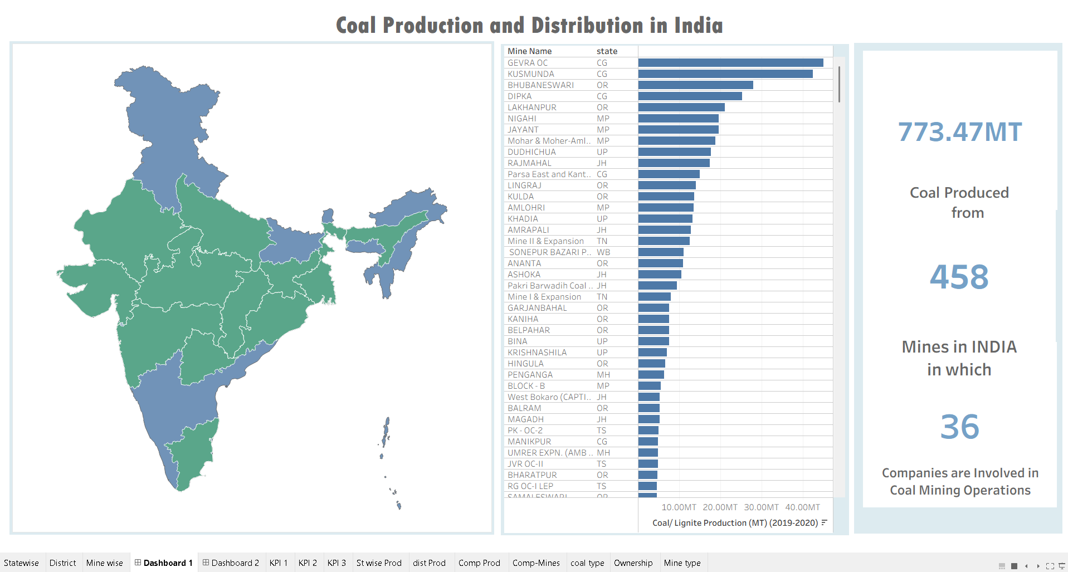Select the Dashboard 1 tab
This screenshot has height=572, width=1068.
pyautogui.click(x=164, y=563)
